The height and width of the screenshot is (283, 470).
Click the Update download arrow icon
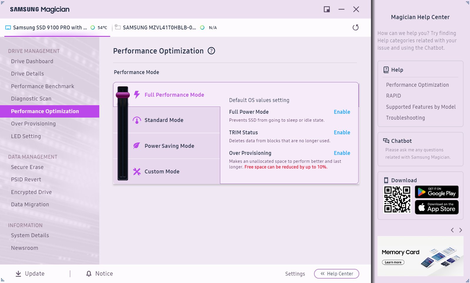click(x=18, y=274)
